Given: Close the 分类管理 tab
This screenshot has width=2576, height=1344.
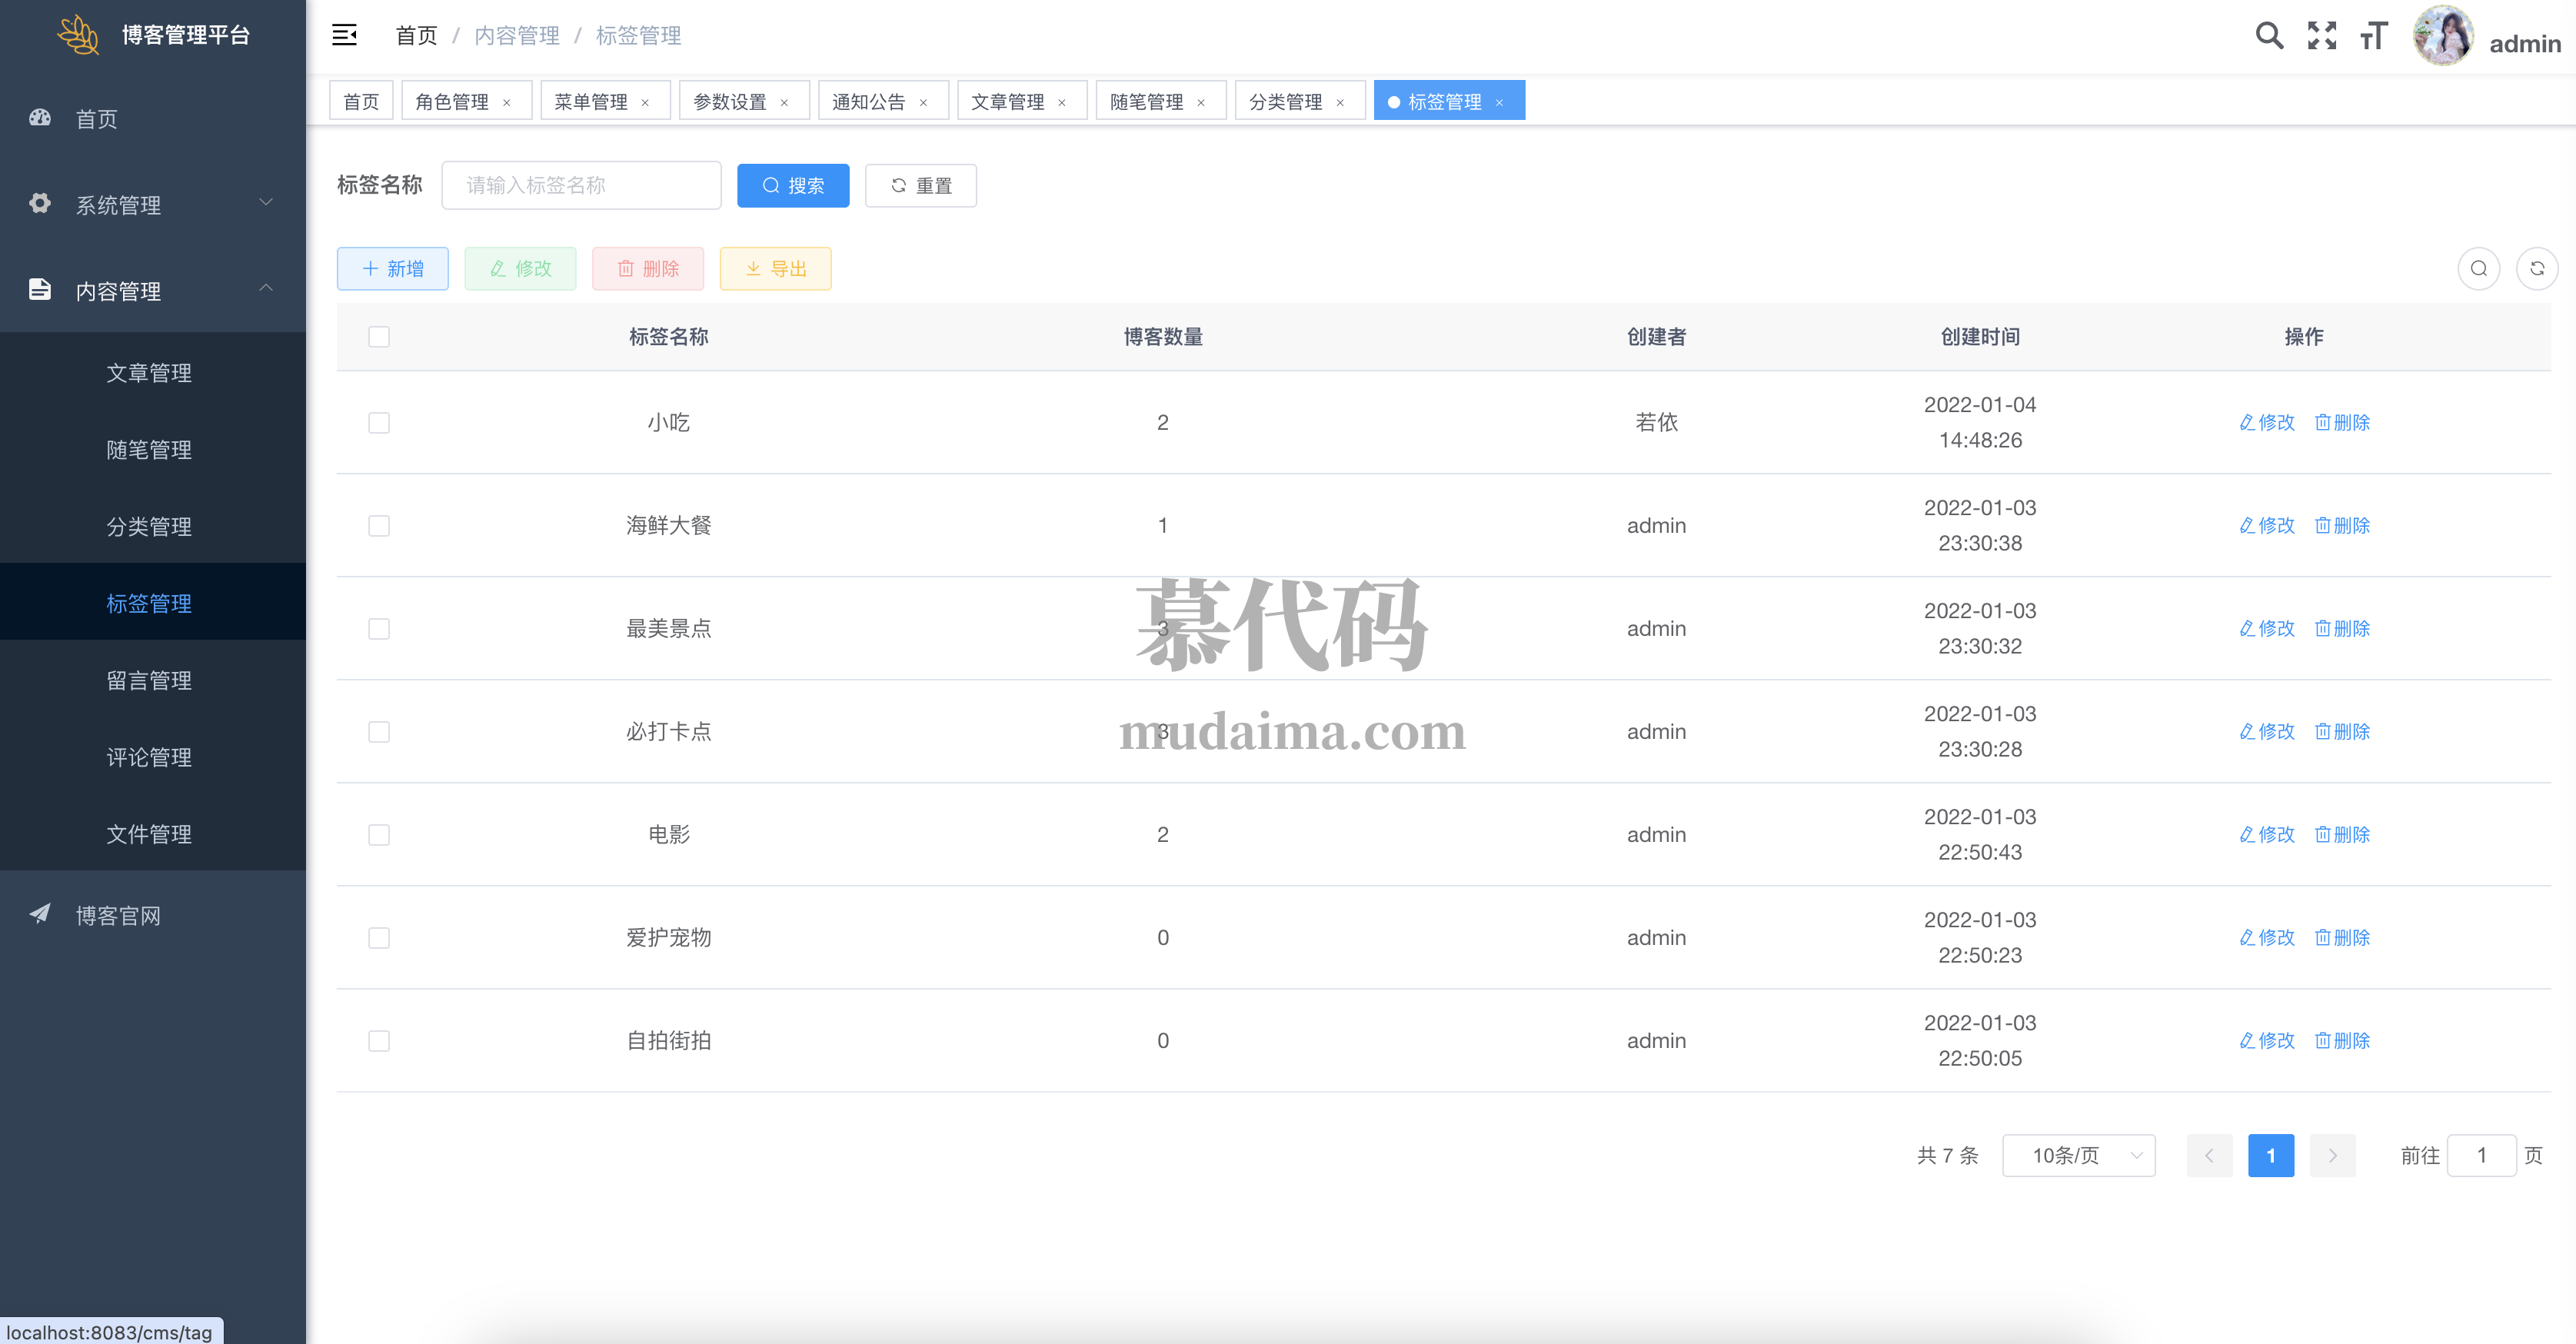Looking at the screenshot, I should pos(1340,102).
